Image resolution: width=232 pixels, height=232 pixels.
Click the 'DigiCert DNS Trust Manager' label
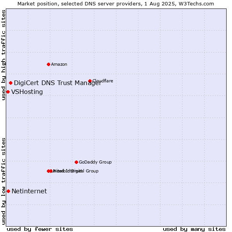pyautogui.click(x=58, y=83)
